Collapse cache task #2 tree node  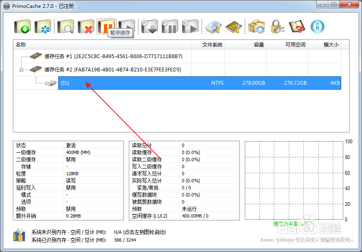21,70
